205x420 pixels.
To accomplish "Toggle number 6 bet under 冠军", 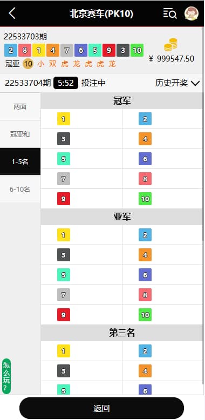I will click(x=145, y=159).
